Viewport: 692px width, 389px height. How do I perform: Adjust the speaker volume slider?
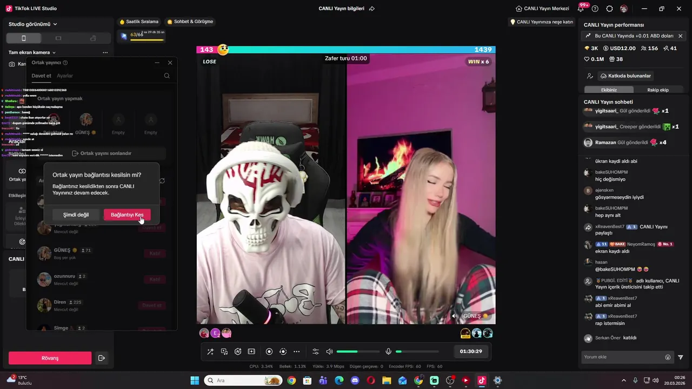point(358,351)
